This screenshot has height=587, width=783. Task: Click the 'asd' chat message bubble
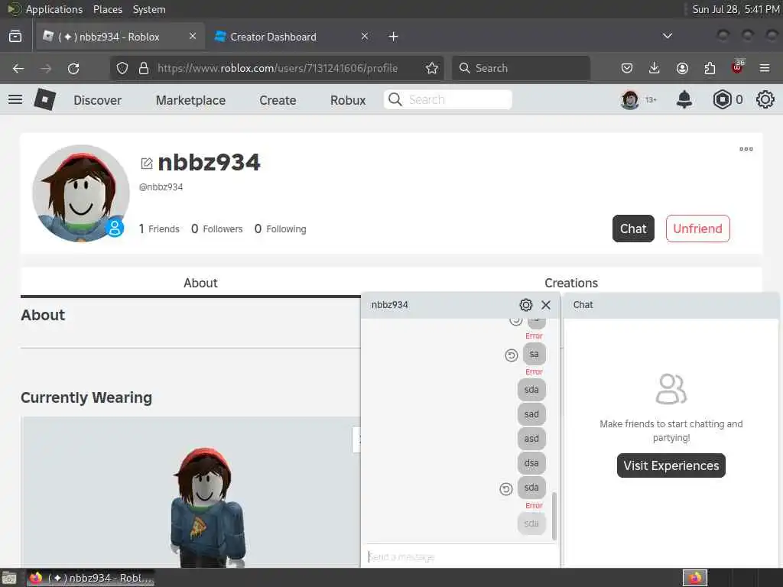[x=531, y=439]
